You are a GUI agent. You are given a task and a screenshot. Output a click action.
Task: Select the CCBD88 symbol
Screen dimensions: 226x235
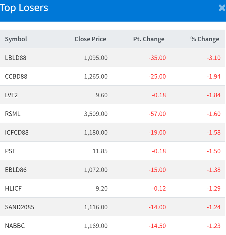[16, 77]
